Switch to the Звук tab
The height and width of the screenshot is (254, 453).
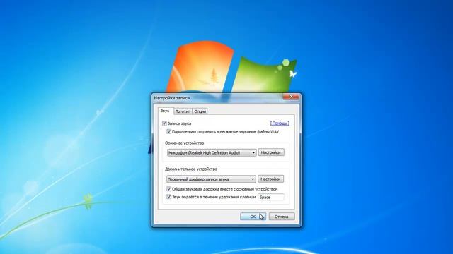click(x=165, y=111)
